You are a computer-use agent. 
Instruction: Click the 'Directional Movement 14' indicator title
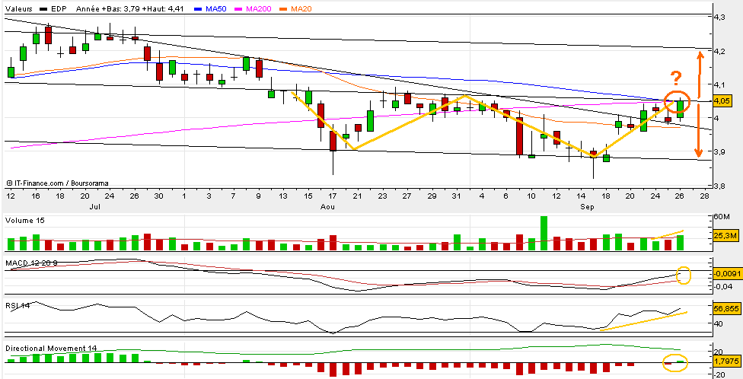point(51,349)
